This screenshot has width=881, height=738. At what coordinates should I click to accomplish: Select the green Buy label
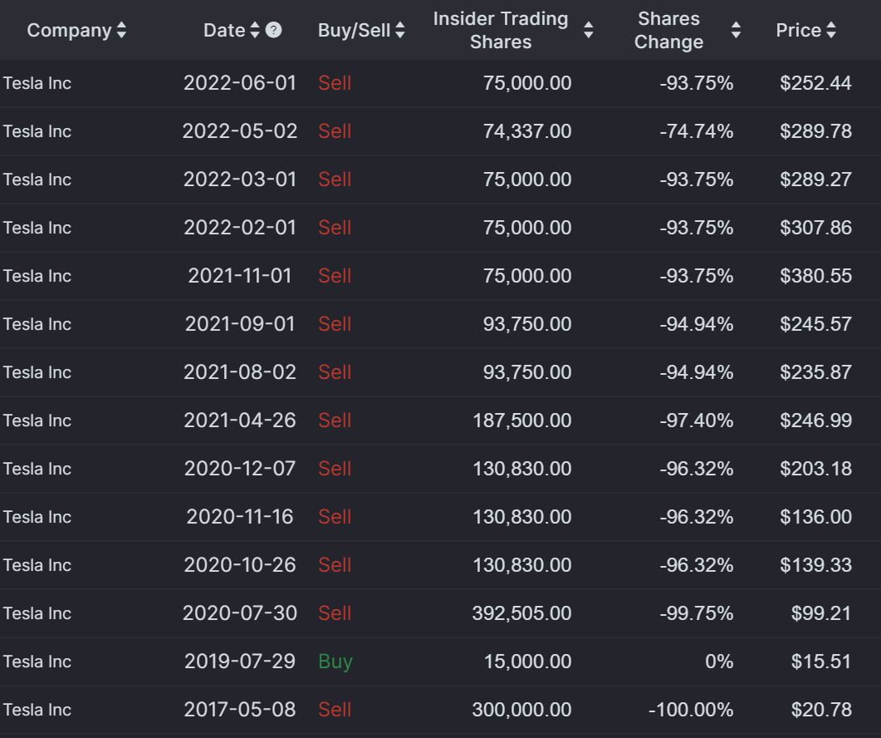pyautogui.click(x=335, y=662)
